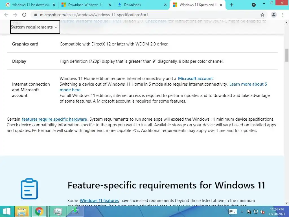This screenshot has height=217, width=289.
Task: Go back to the previous page
Action: (x=6, y=15)
